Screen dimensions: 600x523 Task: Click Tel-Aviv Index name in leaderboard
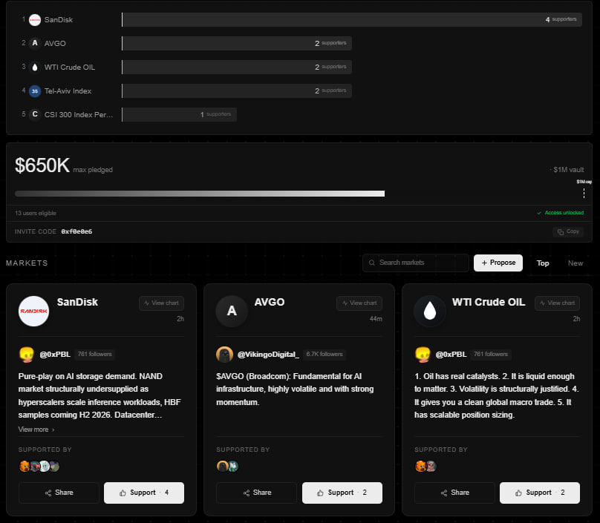click(68, 91)
